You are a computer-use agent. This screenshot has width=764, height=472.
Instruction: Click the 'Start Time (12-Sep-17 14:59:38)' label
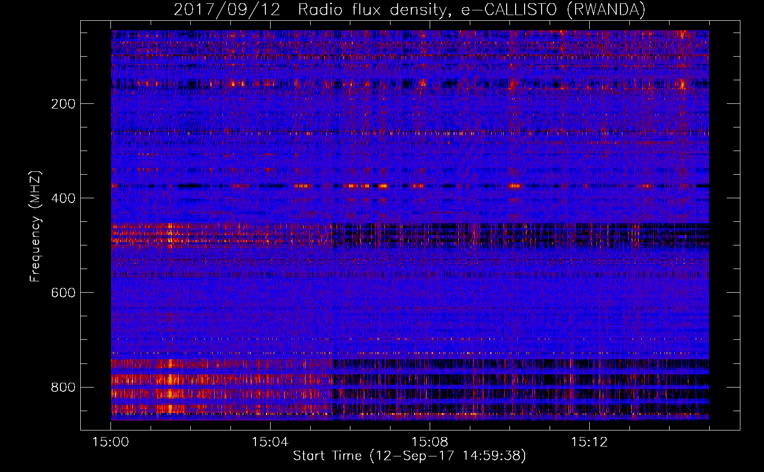(409, 456)
